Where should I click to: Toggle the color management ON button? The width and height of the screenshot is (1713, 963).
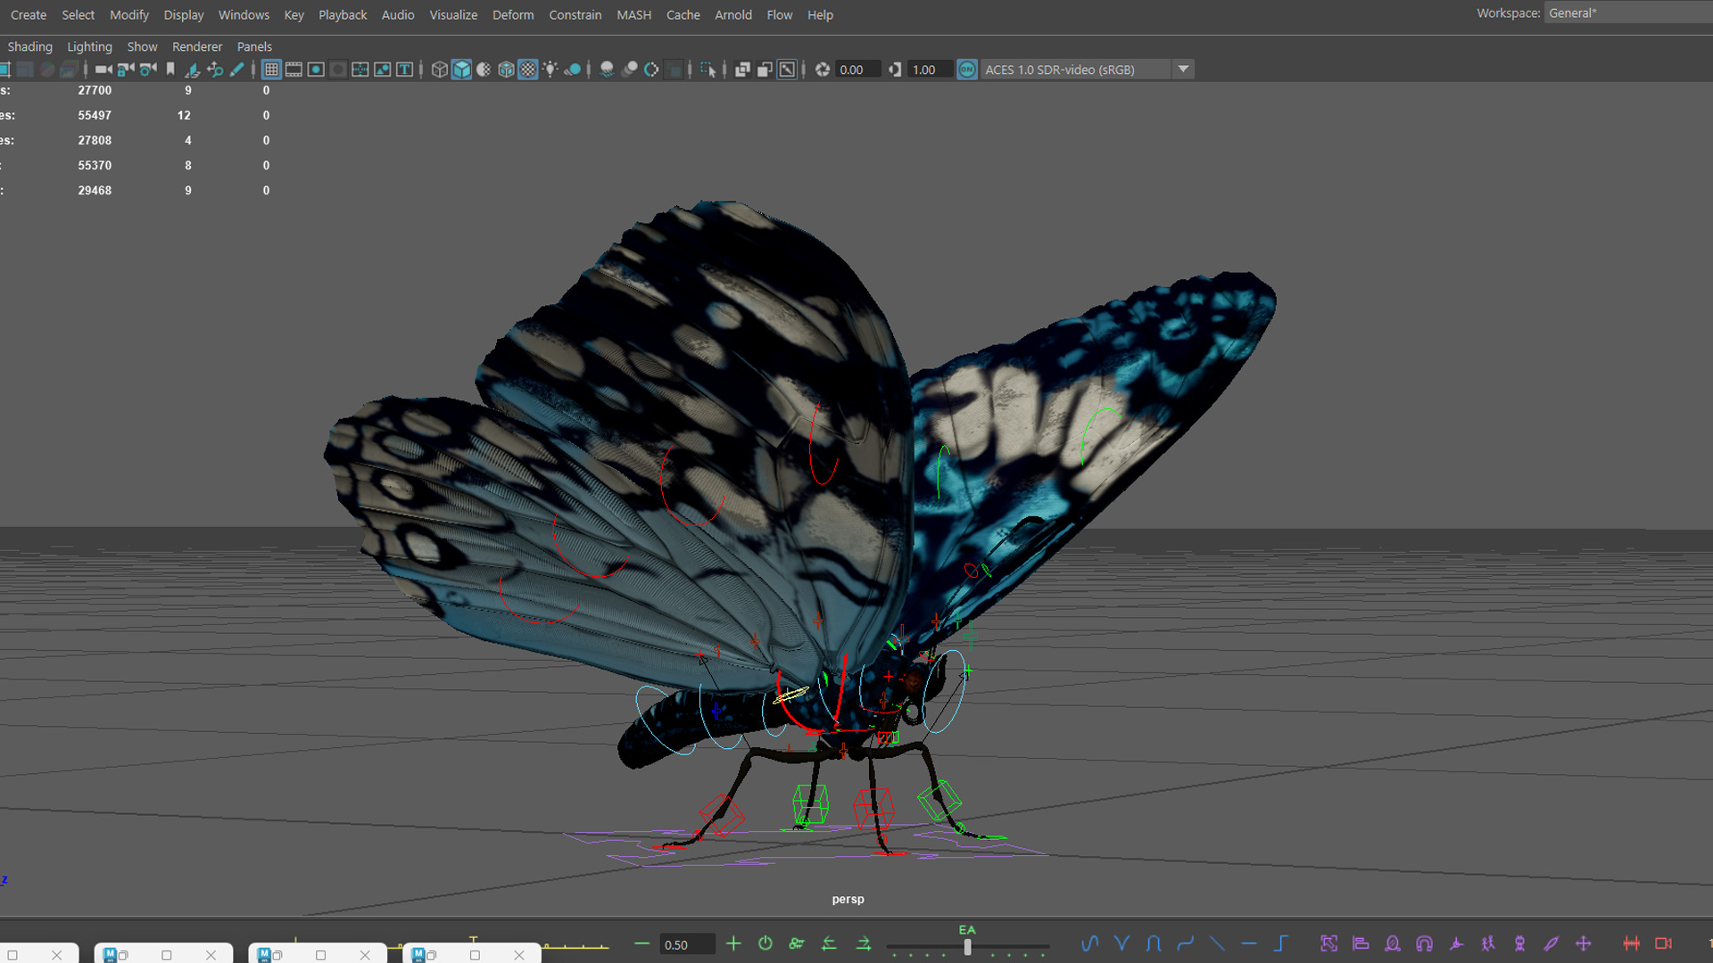(x=967, y=70)
